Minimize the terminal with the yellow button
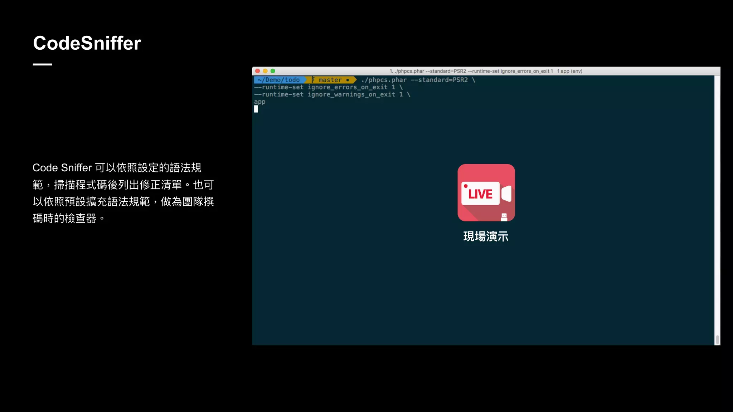 click(265, 71)
